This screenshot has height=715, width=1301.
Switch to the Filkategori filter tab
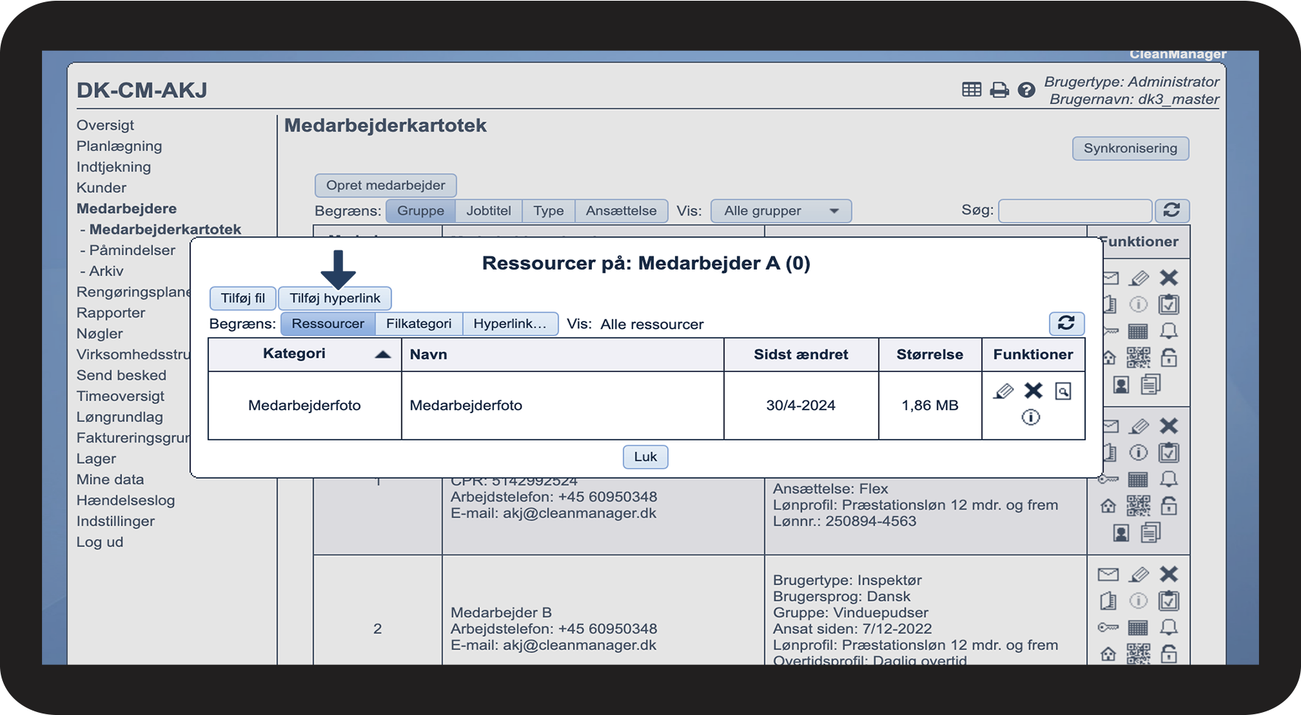coord(418,324)
